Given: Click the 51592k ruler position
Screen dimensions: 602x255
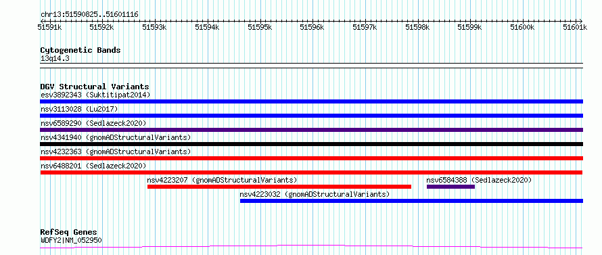Looking at the screenshot, I should coord(101,27).
